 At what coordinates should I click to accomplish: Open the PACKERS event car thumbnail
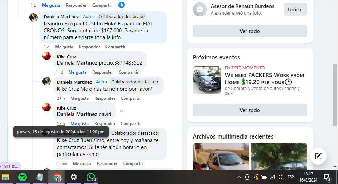click(x=207, y=80)
